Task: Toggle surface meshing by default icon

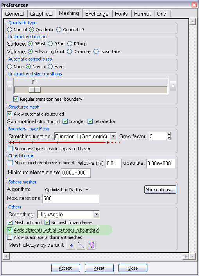Action: 91,245
